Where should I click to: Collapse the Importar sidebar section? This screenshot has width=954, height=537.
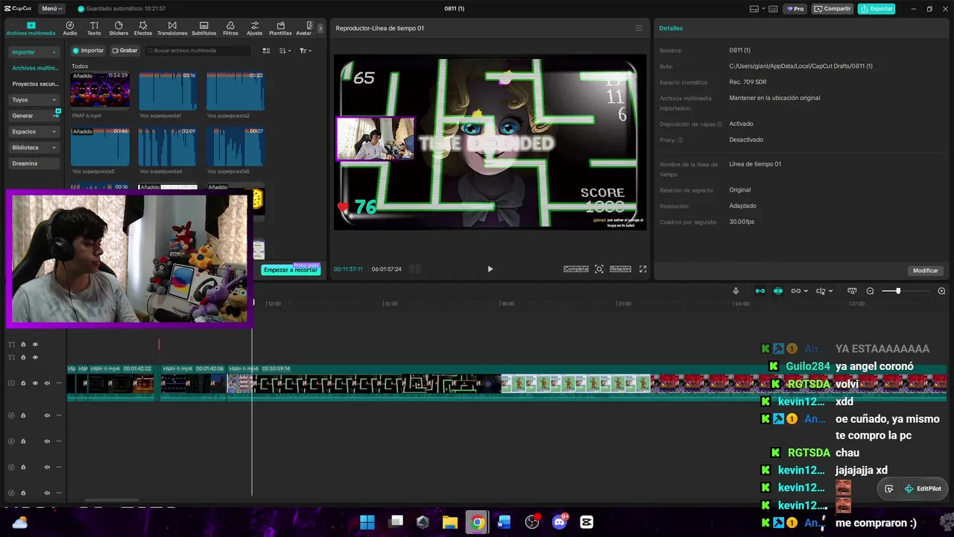click(34, 52)
